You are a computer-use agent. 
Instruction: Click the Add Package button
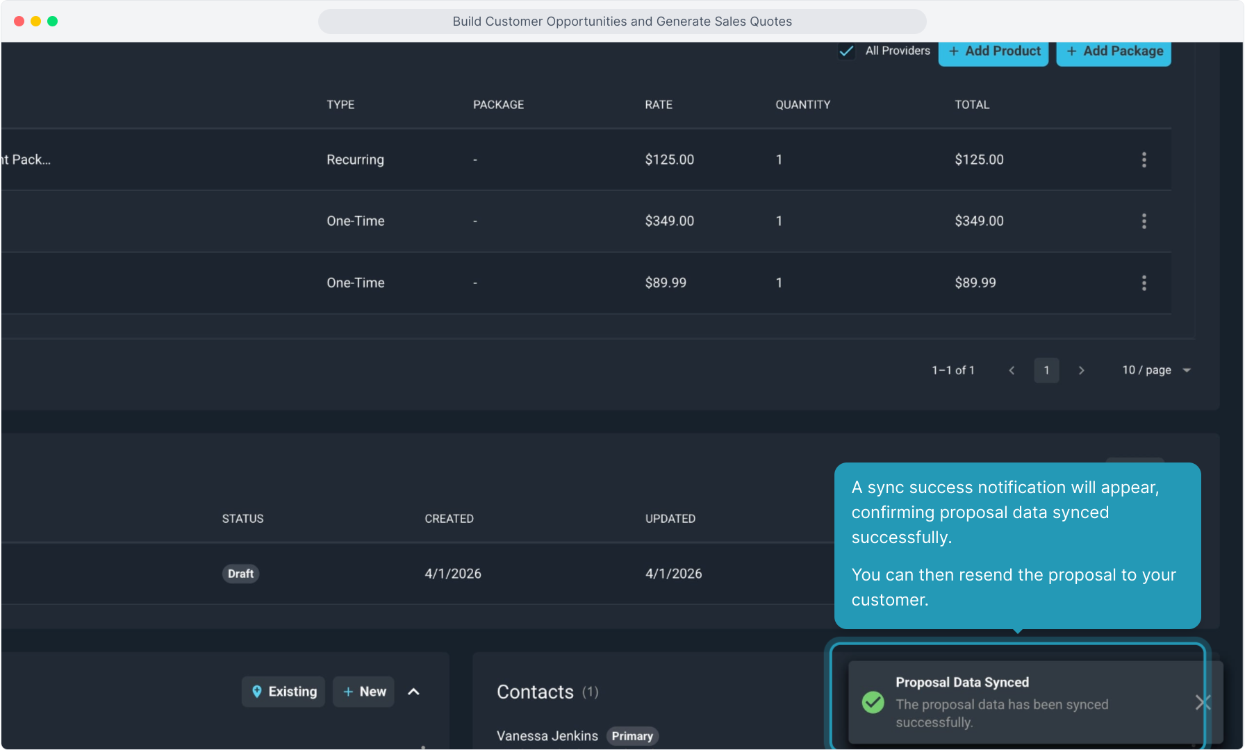[x=1114, y=51]
